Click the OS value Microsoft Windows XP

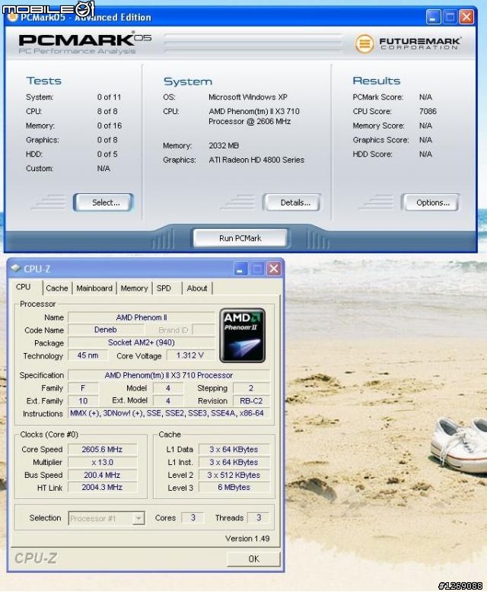click(x=248, y=97)
